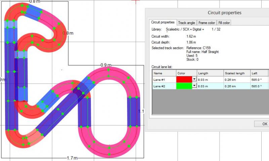This screenshot has width=269, height=161.
Task: Click the red Lane #1 color swatch
Action: (184, 79)
